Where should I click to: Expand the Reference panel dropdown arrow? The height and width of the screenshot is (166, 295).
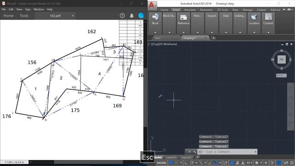[x=183, y=32]
